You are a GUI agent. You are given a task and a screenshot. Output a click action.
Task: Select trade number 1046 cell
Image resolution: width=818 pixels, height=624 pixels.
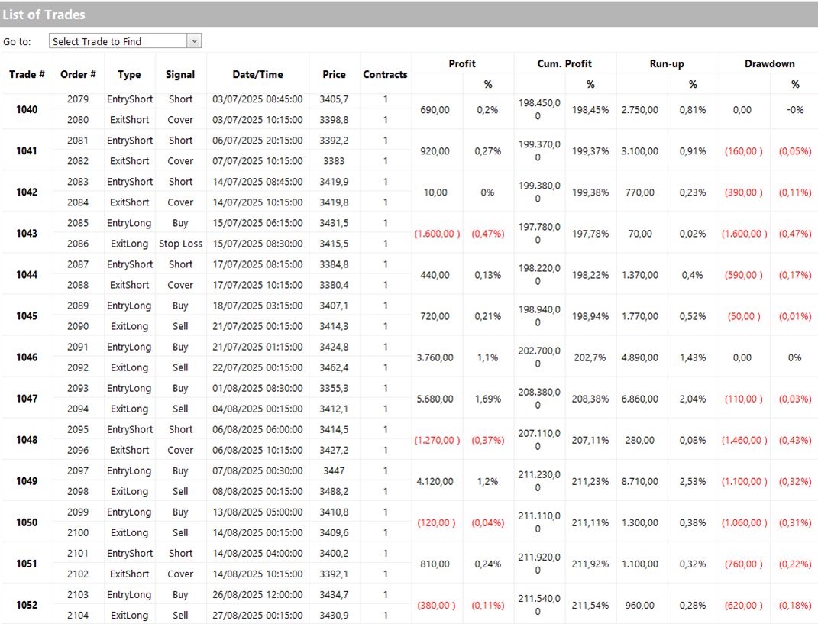27,357
